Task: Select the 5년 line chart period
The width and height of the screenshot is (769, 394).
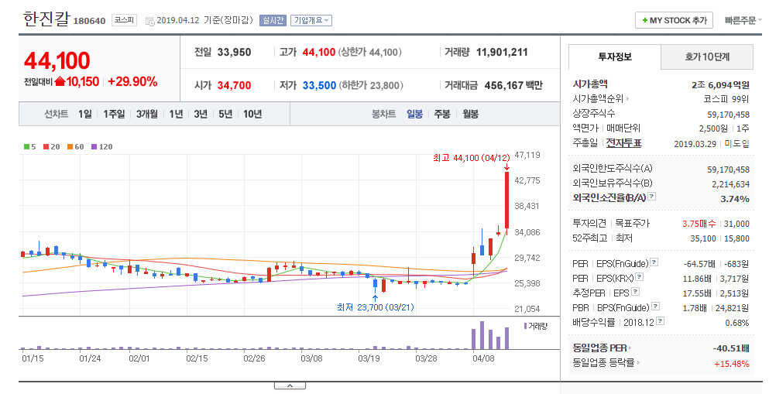Action: click(x=225, y=114)
